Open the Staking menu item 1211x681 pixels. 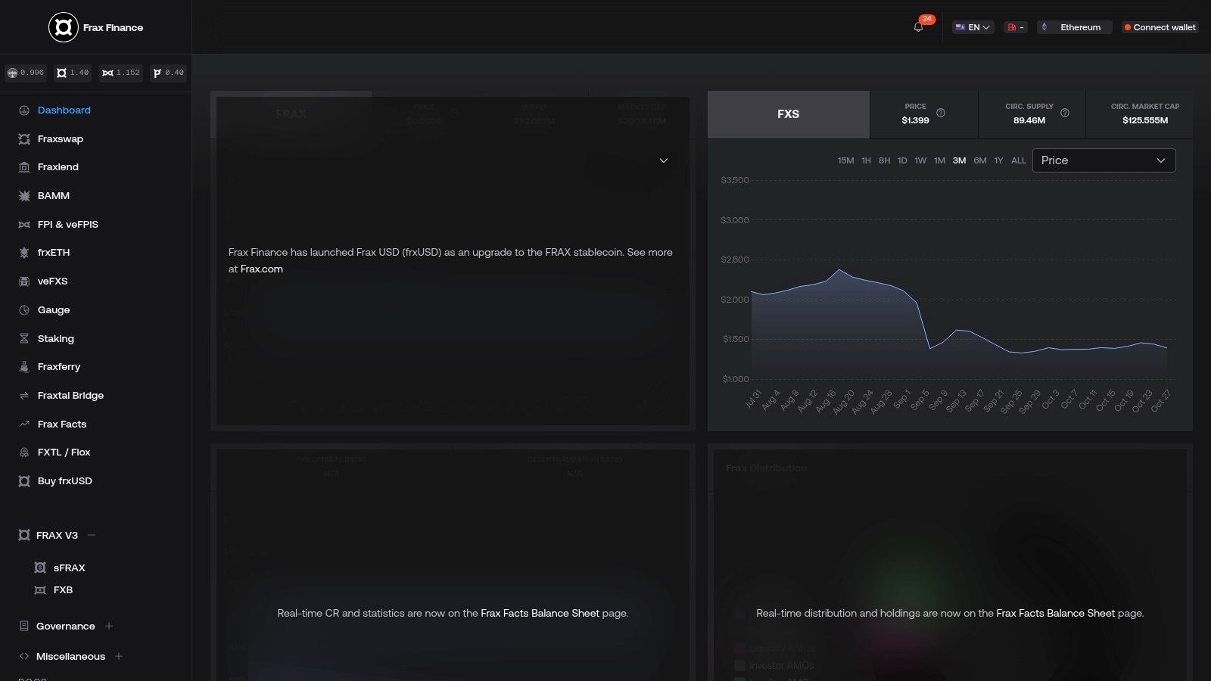tap(56, 339)
